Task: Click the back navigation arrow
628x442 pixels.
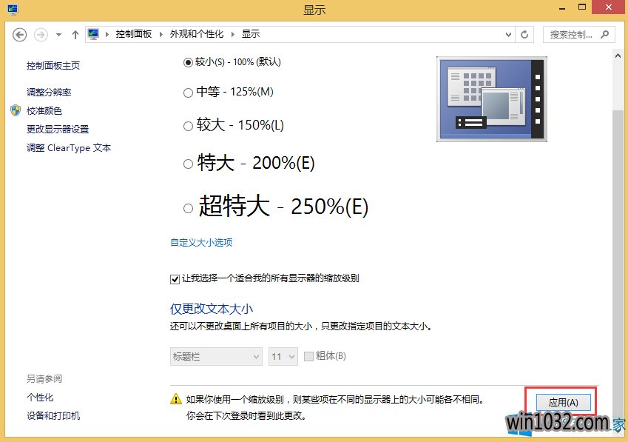Action: [x=20, y=35]
